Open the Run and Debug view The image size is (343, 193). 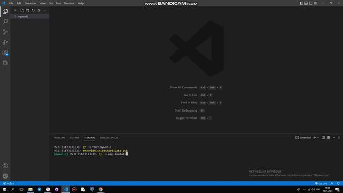5,42
